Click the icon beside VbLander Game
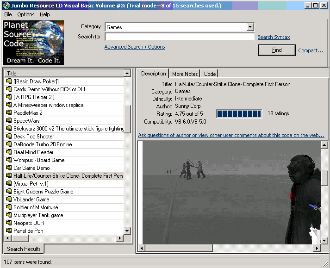 pyautogui.click(x=9, y=199)
